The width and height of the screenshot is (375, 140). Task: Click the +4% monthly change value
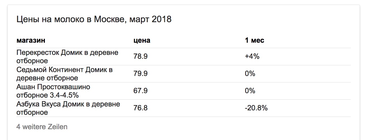click(252, 57)
